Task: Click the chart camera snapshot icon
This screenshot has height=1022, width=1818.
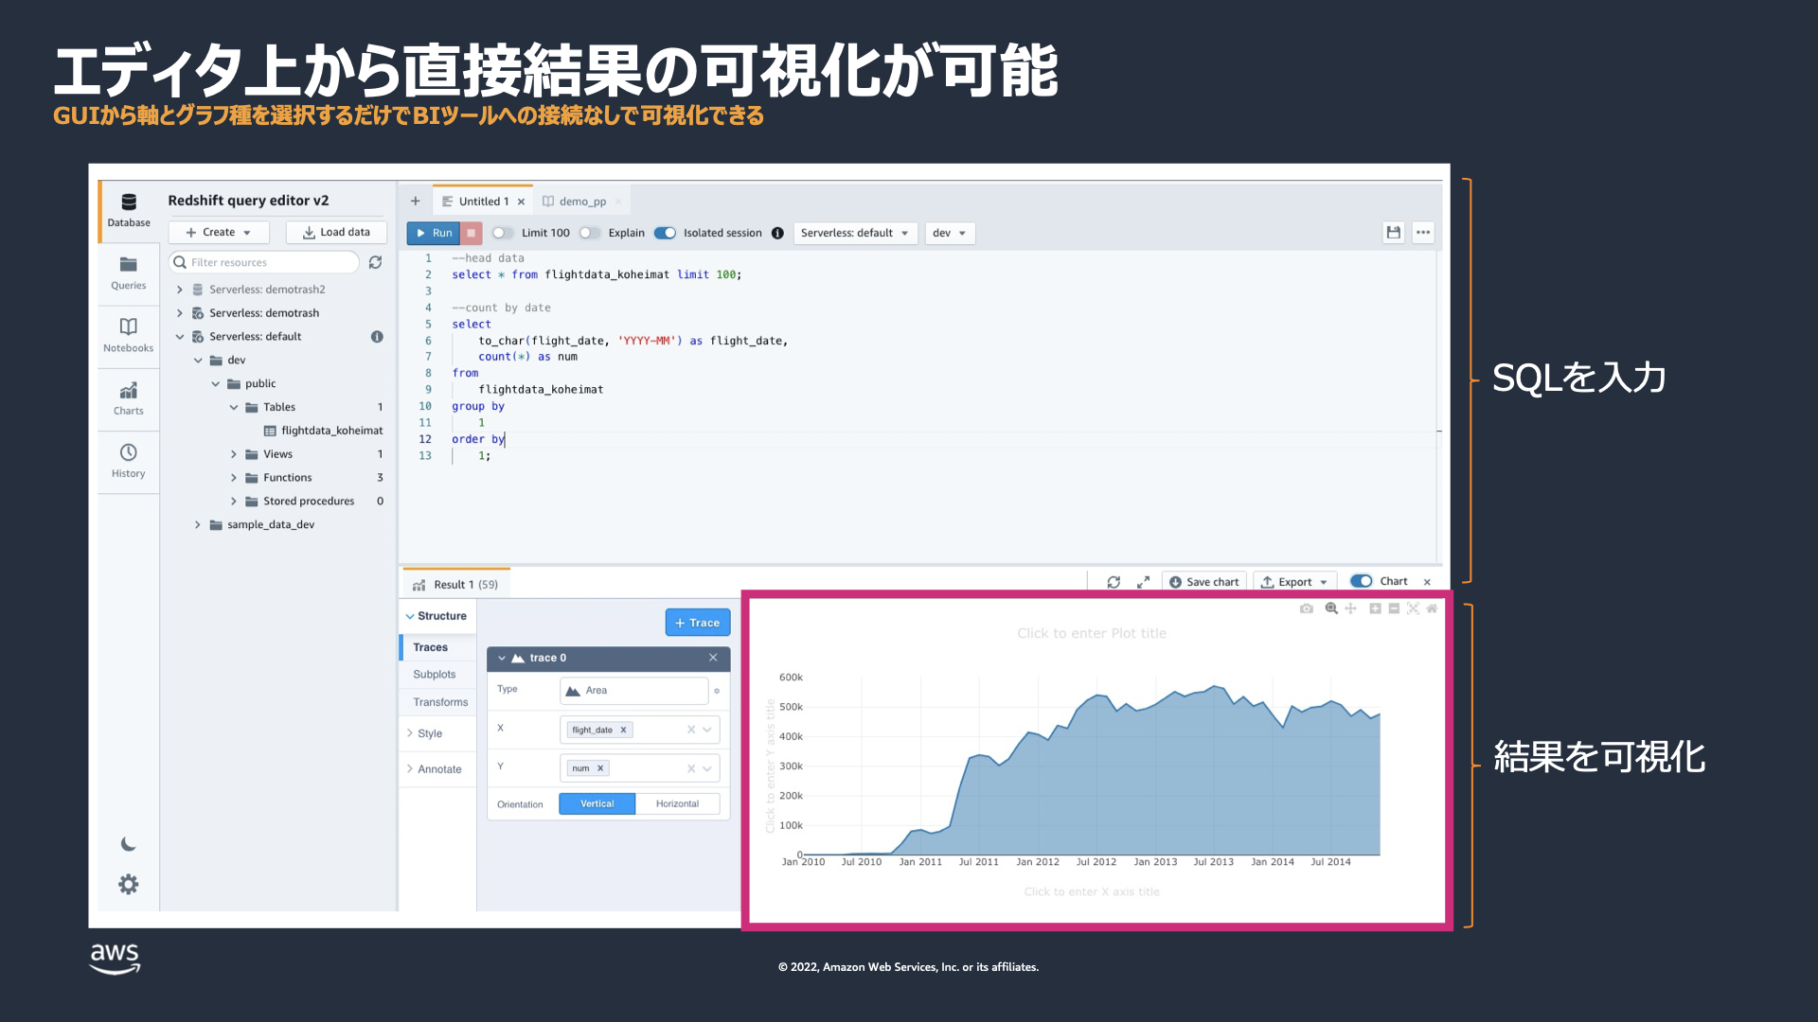Action: 1306,608
